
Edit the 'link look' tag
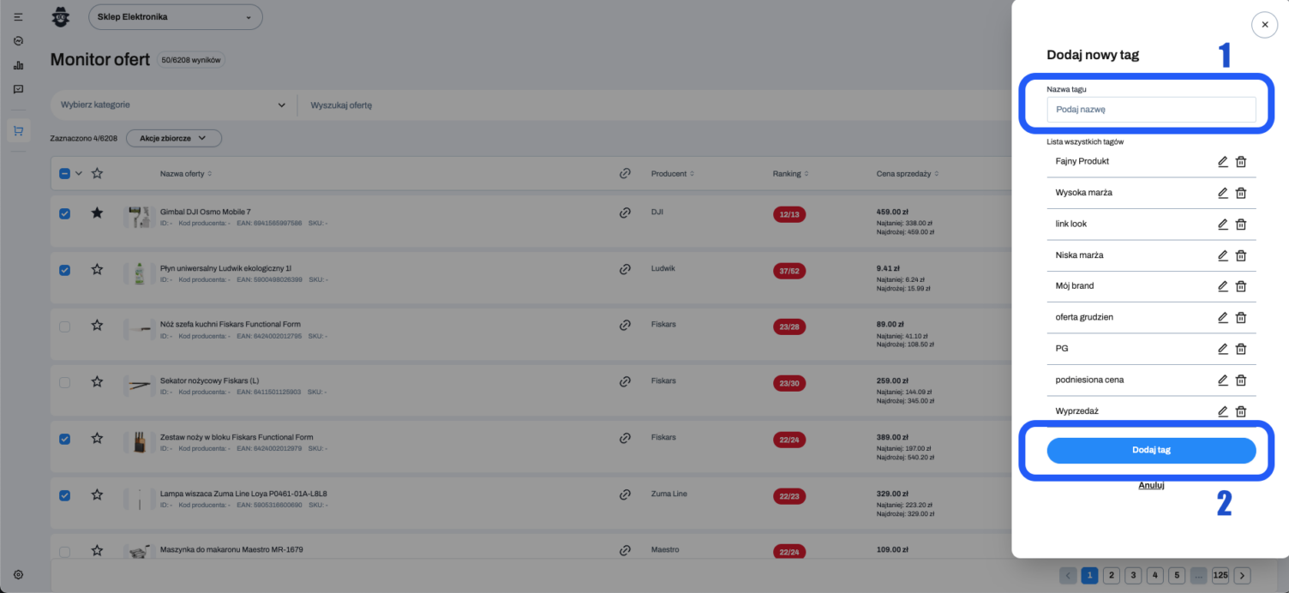[x=1223, y=224]
